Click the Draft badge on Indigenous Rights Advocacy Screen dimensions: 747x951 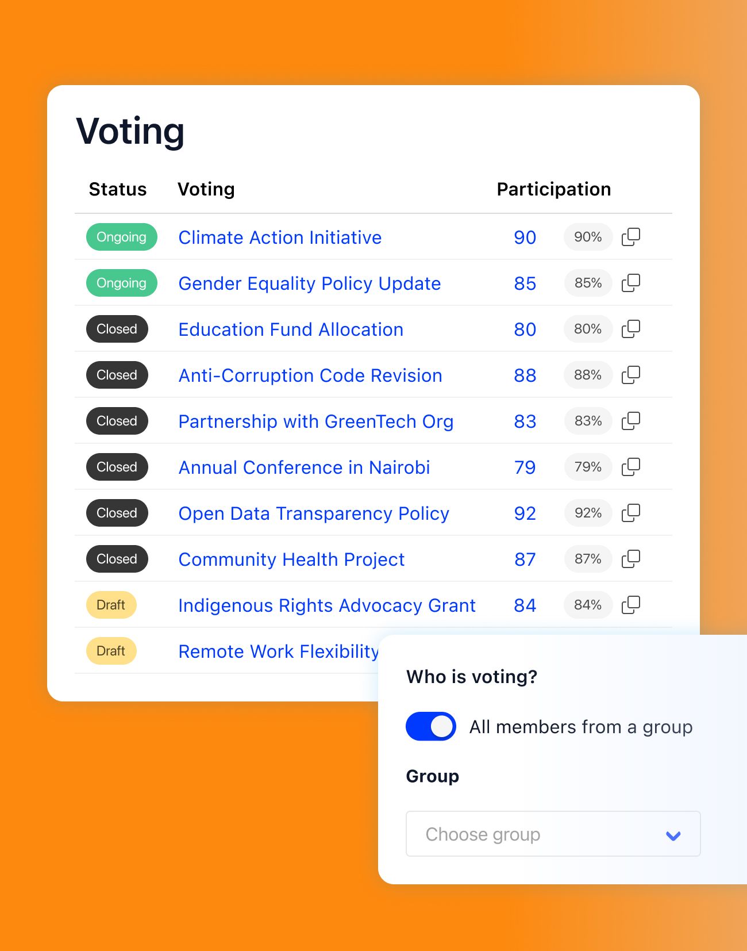[x=111, y=605]
